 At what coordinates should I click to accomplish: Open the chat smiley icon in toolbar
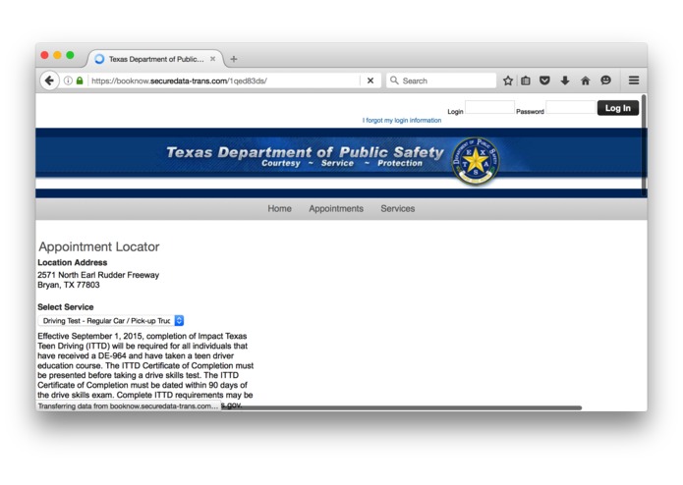(605, 81)
